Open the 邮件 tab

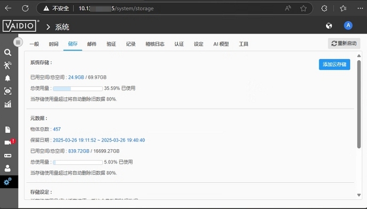(92, 44)
